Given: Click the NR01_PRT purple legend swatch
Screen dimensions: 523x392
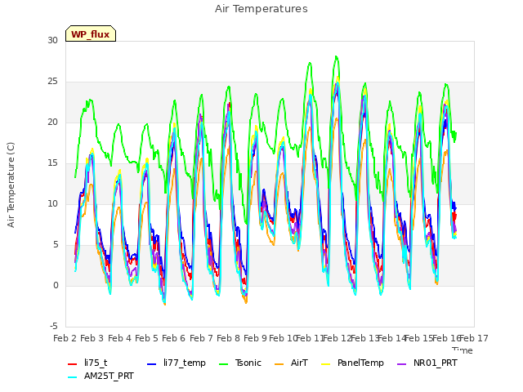Looking at the screenshot, I should tap(402, 364).
